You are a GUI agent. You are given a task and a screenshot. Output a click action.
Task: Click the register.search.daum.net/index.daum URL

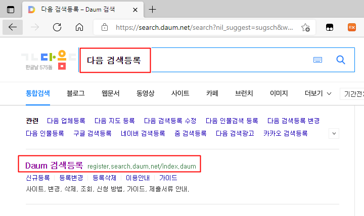point(142,166)
